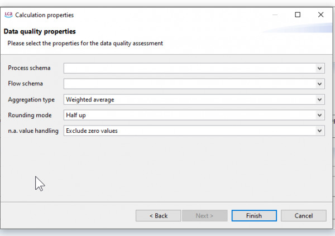
Task: Click the empty Flow schema field
Action: (x=194, y=84)
